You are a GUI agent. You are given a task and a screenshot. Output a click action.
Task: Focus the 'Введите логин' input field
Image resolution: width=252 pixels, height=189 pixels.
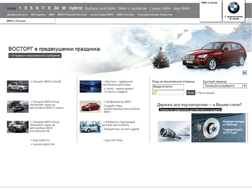(x=168, y=87)
